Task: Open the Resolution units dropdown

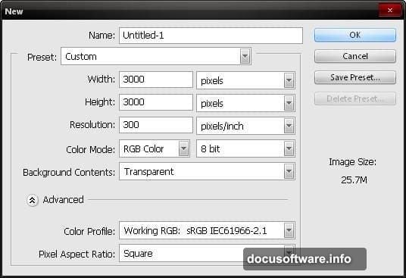Action: (x=245, y=126)
